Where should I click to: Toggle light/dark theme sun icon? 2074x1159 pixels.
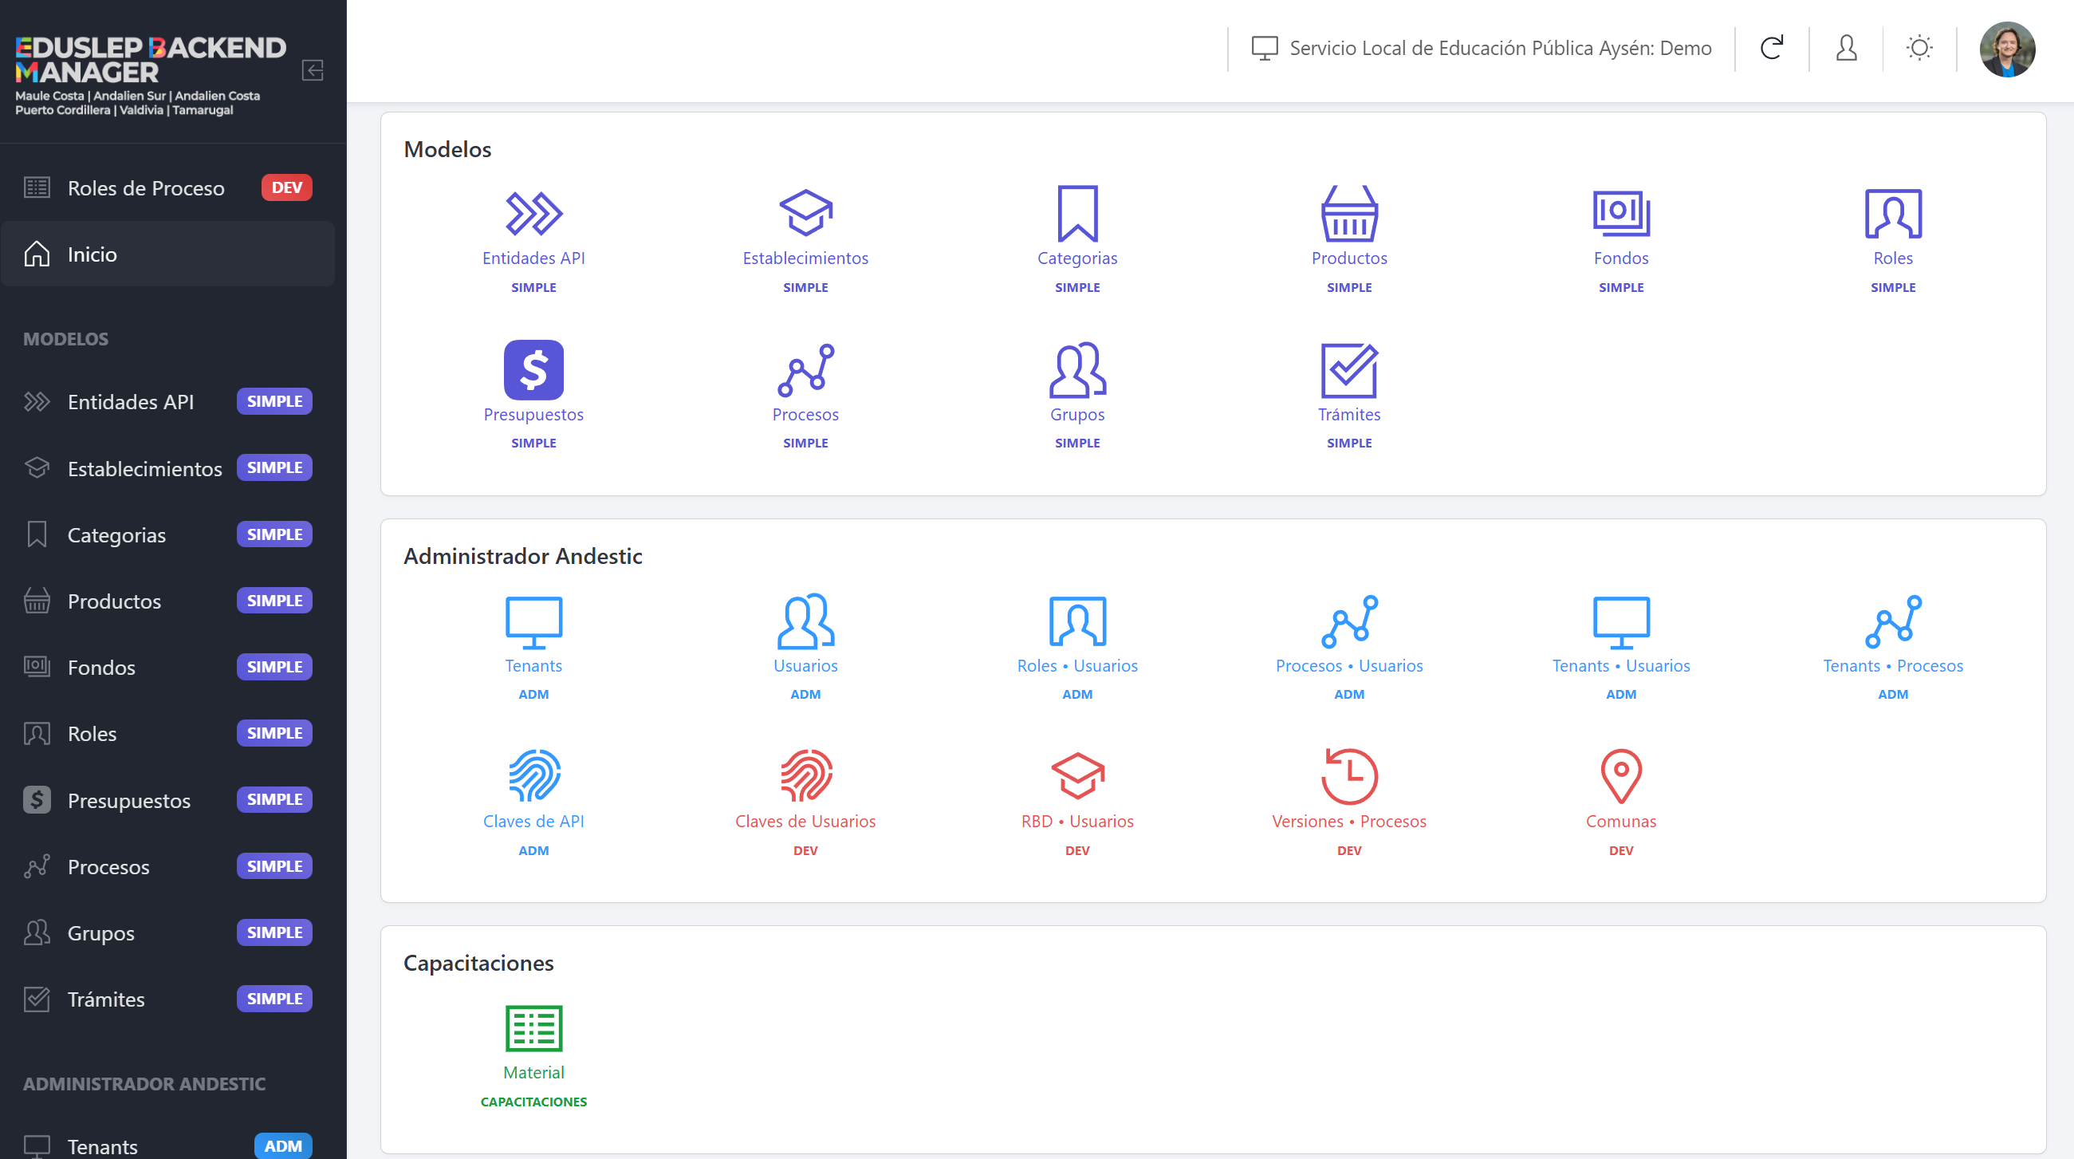(x=1919, y=49)
